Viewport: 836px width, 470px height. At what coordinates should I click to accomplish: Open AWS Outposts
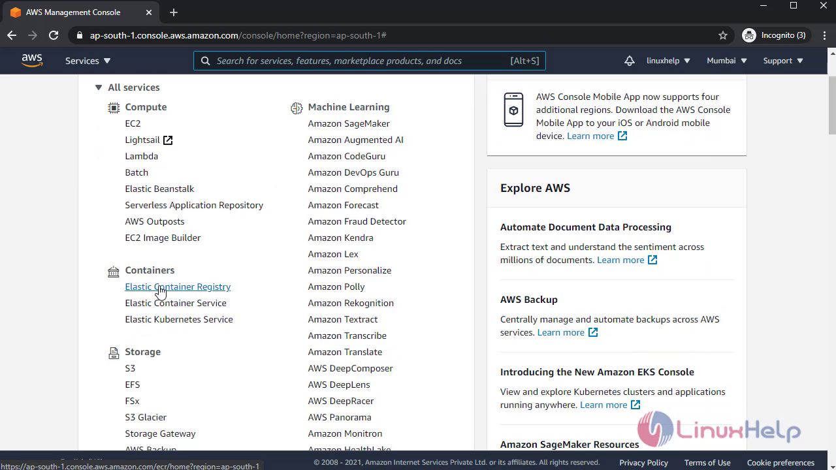(x=155, y=221)
